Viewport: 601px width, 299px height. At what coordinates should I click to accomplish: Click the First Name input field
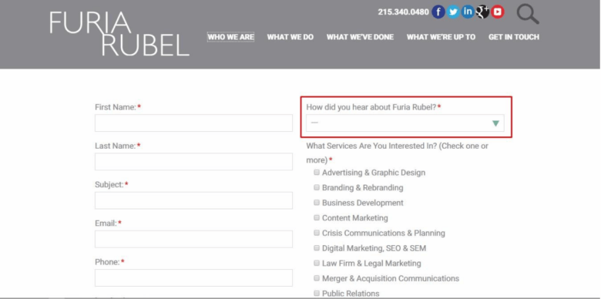pyautogui.click(x=193, y=123)
